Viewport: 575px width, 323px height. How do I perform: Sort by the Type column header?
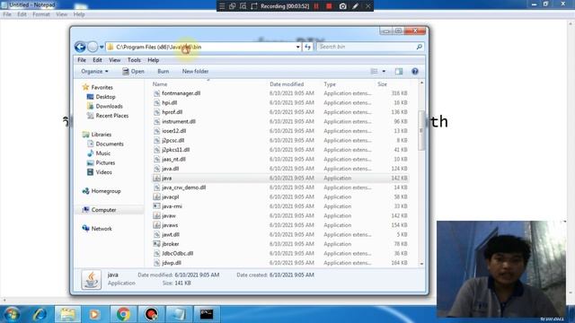330,84
